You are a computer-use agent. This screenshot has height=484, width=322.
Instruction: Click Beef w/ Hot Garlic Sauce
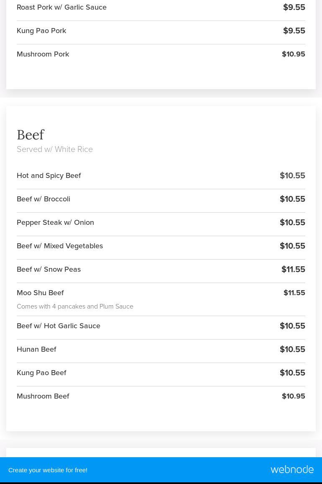tap(59, 326)
